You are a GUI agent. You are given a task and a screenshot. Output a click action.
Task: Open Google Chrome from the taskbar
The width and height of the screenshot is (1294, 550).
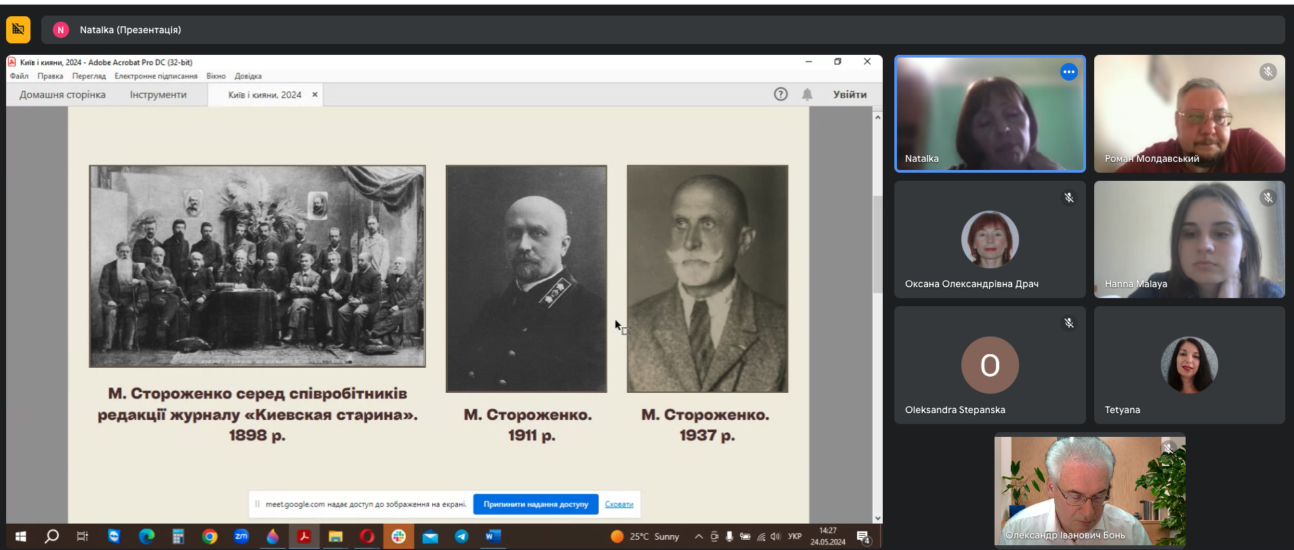click(x=210, y=536)
